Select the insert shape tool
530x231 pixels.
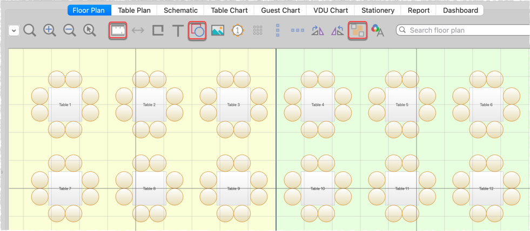tap(197, 31)
